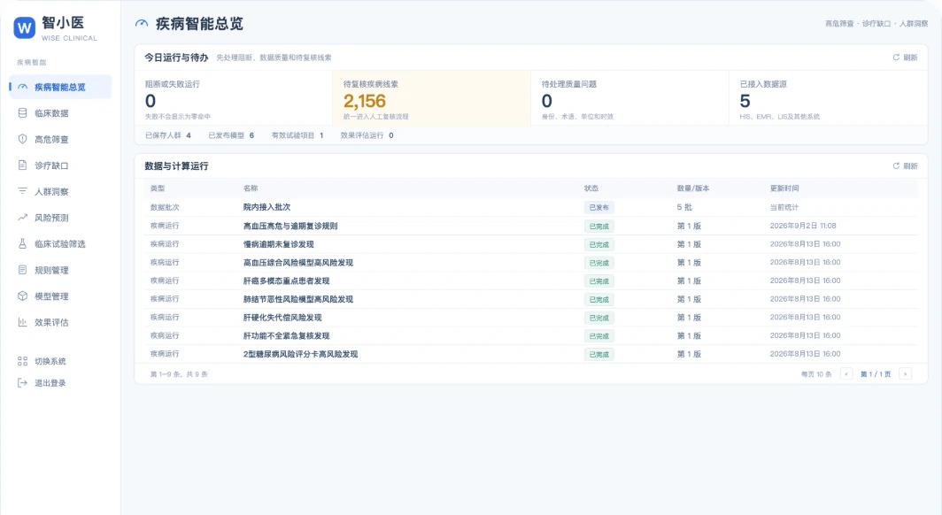942x515 pixels.
Task: Click the 风险预测 trend line icon
Action: coord(22,218)
